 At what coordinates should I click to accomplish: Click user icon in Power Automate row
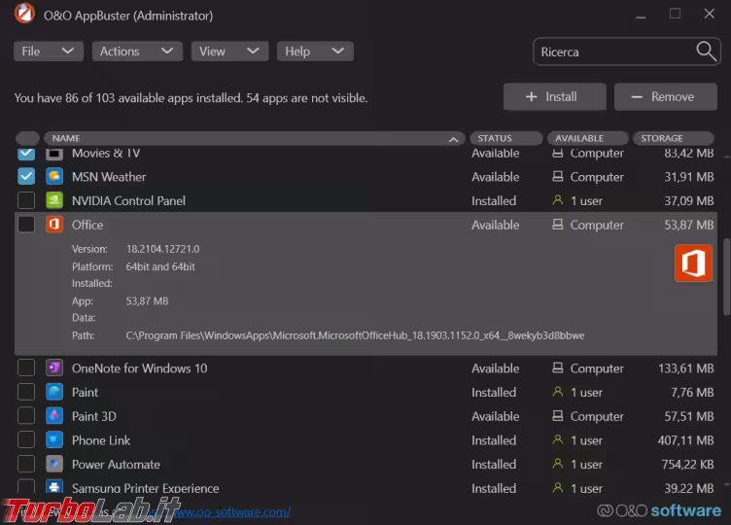(x=557, y=464)
